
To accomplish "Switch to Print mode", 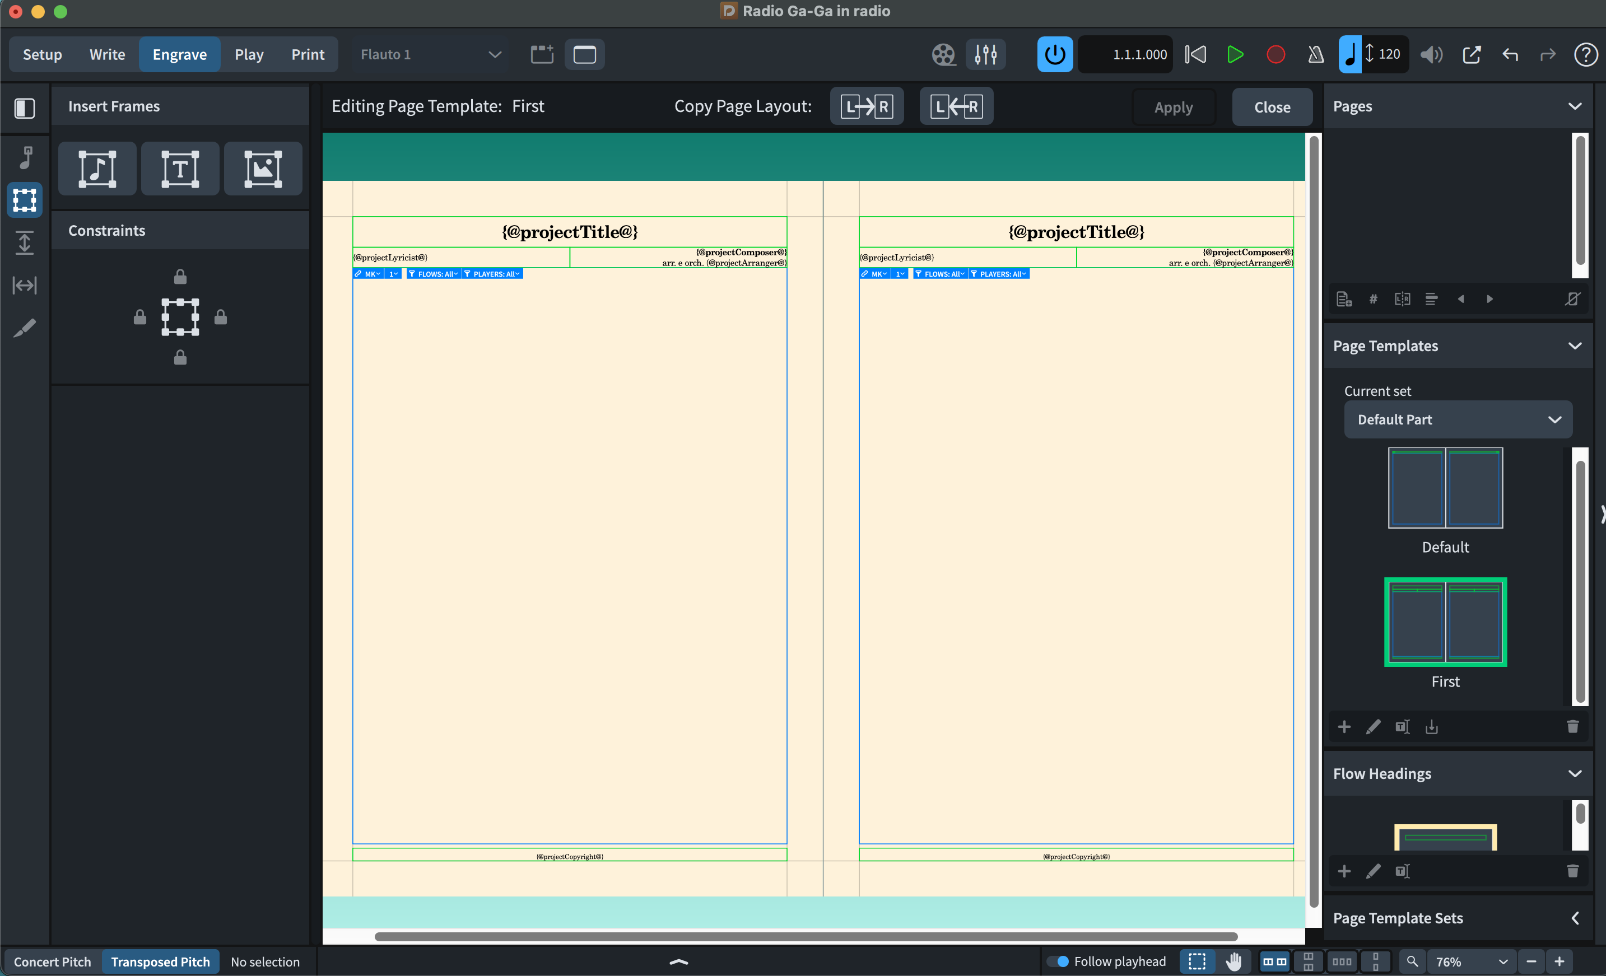I will [308, 55].
